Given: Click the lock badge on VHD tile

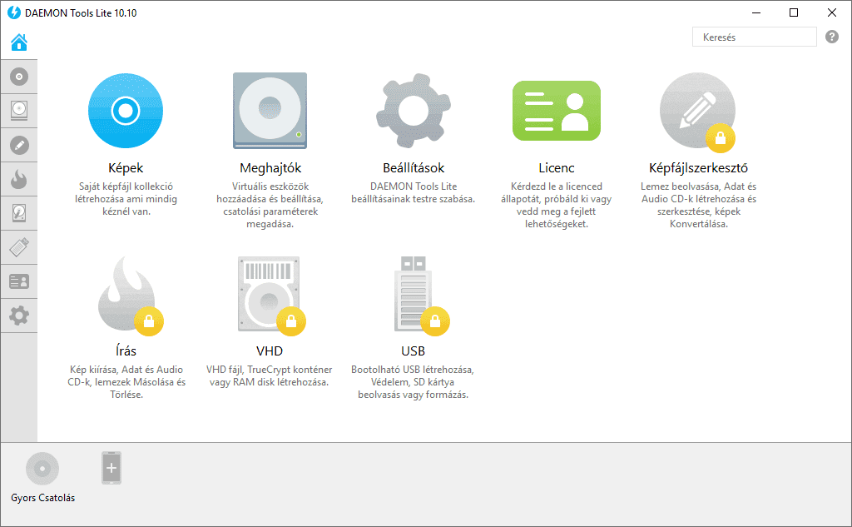Looking at the screenshot, I should tap(291, 321).
